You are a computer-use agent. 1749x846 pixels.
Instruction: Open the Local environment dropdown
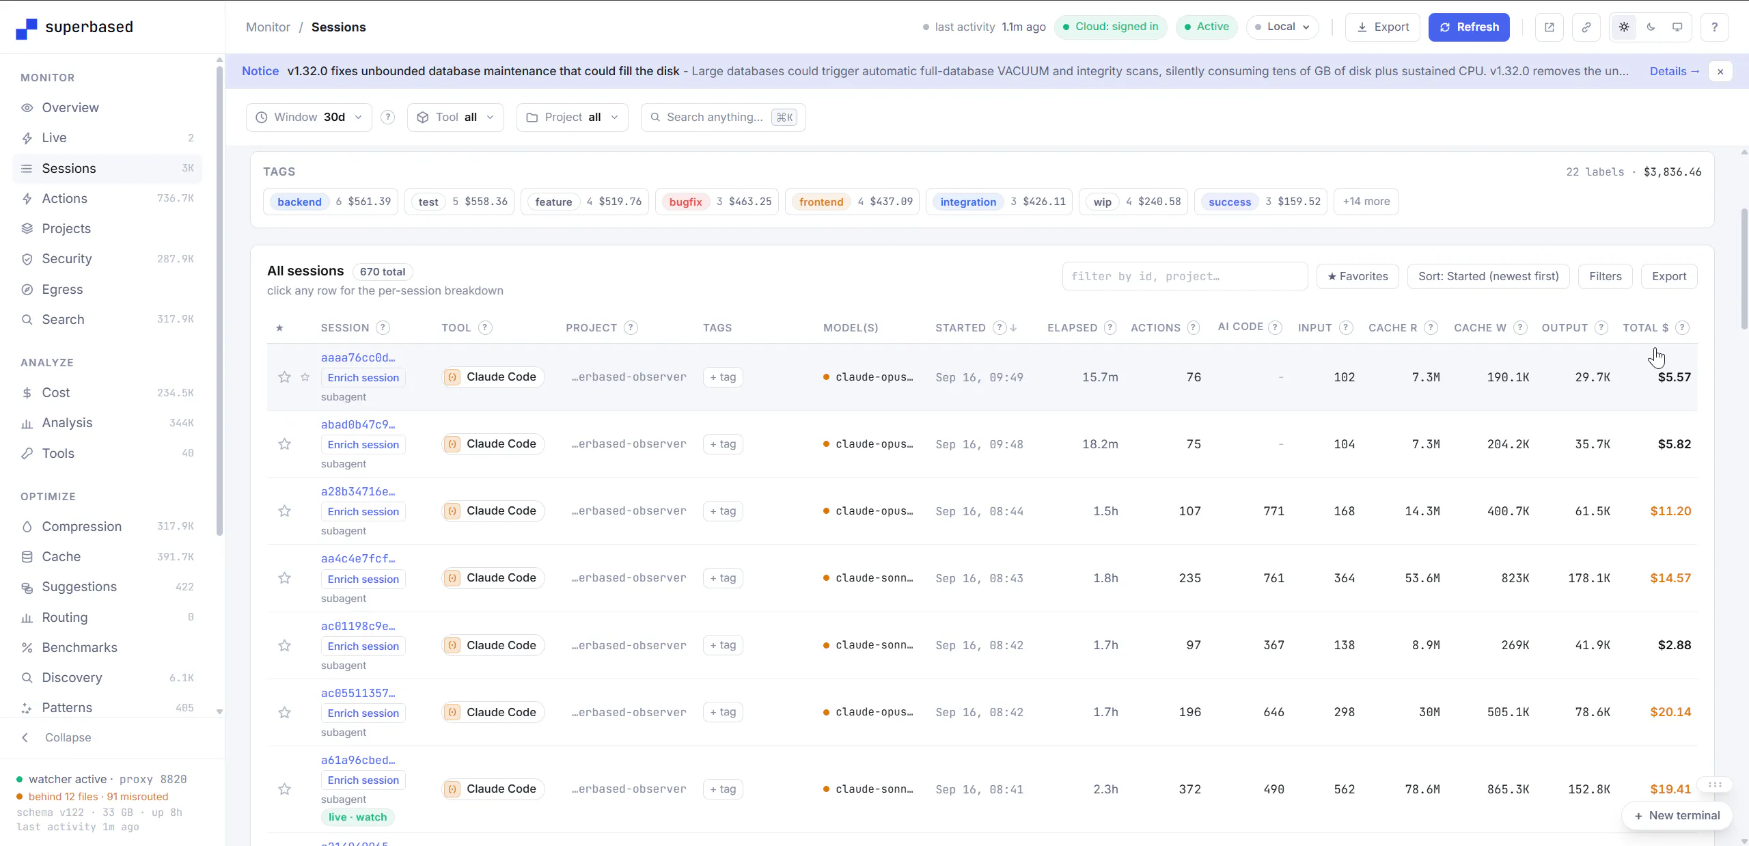[x=1282, y=27]
